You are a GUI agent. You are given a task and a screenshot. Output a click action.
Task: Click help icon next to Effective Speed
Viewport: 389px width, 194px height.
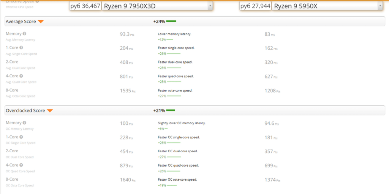[37, 1]
